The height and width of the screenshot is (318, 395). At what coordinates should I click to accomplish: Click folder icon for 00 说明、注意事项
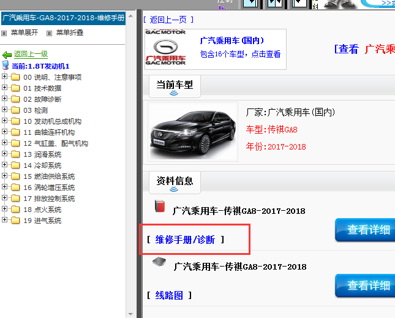click(15, 77)
